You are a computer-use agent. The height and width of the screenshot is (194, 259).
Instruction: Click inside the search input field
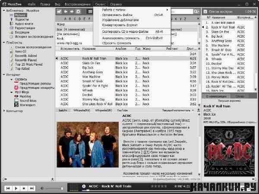click(182, 12)
